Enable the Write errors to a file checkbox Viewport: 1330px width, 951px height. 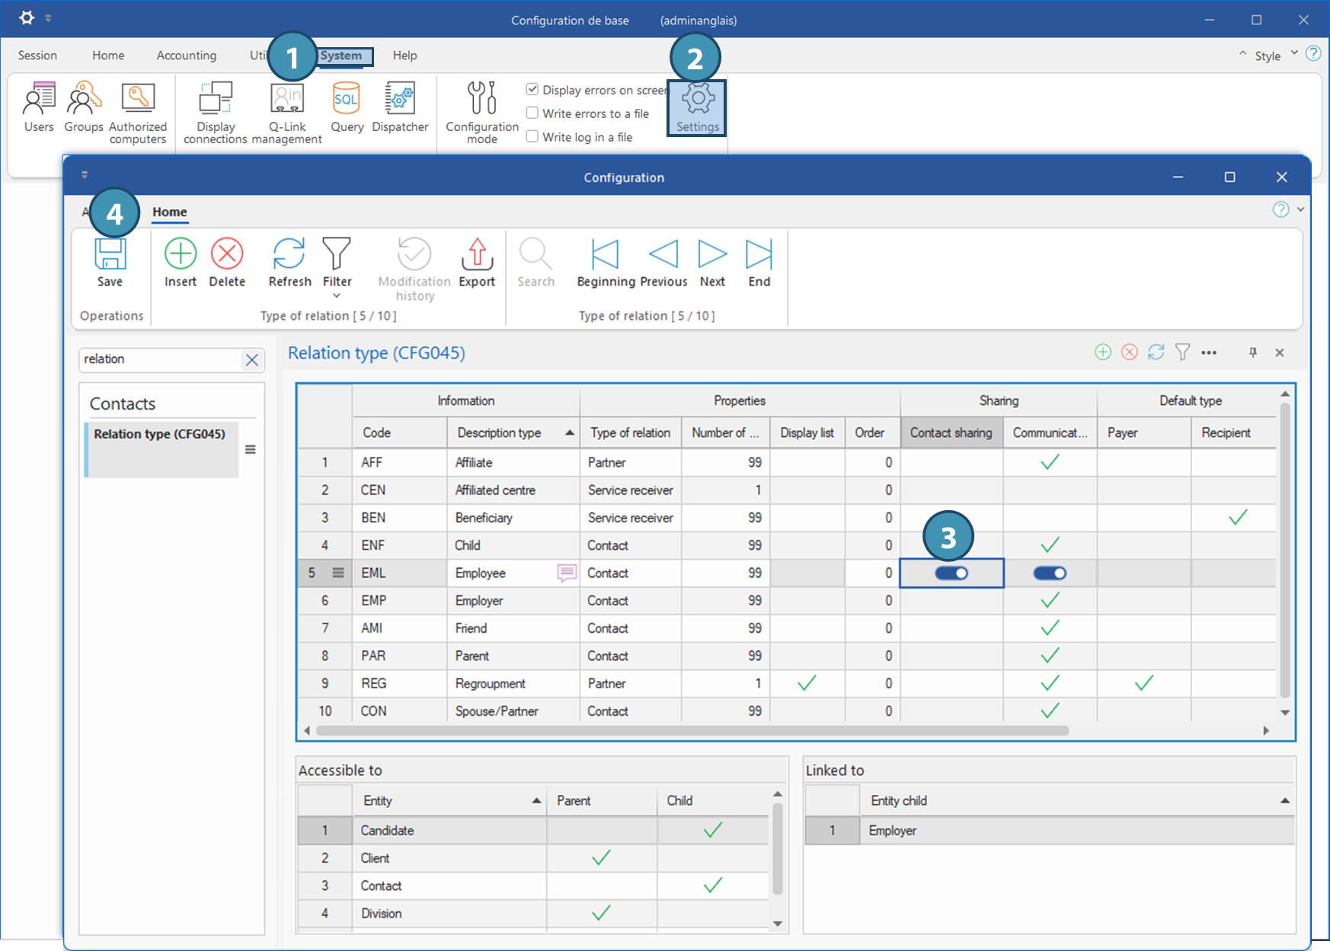532,113
